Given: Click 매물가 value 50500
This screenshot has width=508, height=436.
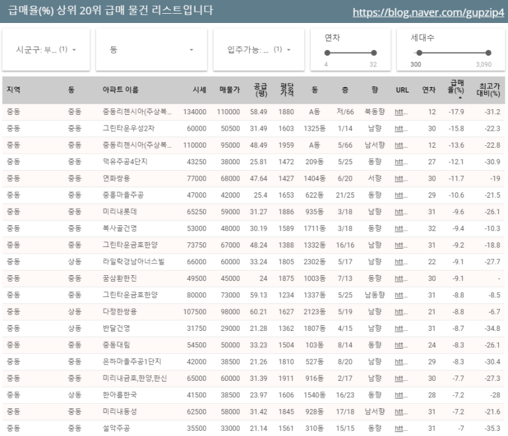Looking at the screenshot, I should tap(231, 129).
